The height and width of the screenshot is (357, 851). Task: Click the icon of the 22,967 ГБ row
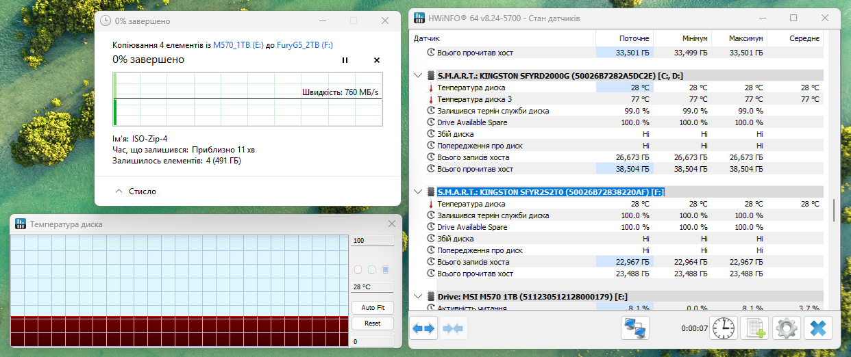coord(431,262)
